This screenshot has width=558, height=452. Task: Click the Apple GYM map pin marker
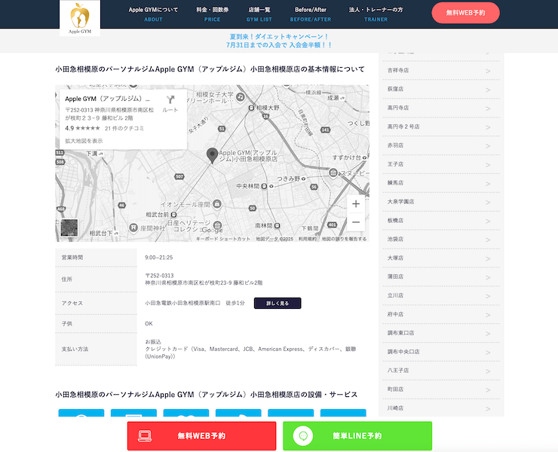tap(212, 156)
